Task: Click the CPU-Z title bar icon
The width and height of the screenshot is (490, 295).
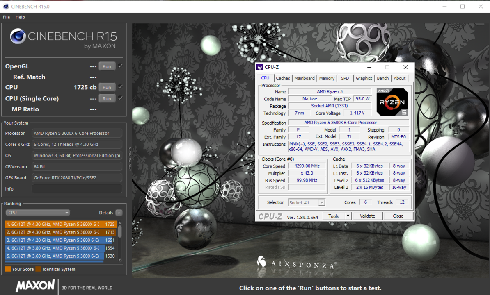Action: (x=260, y=67)
